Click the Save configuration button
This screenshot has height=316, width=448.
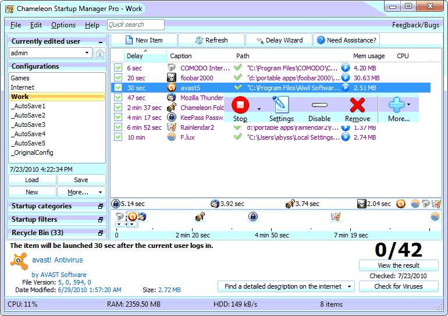click(x=81, y=180)
